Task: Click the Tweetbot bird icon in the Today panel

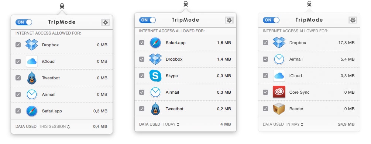Action: point(155,109)
